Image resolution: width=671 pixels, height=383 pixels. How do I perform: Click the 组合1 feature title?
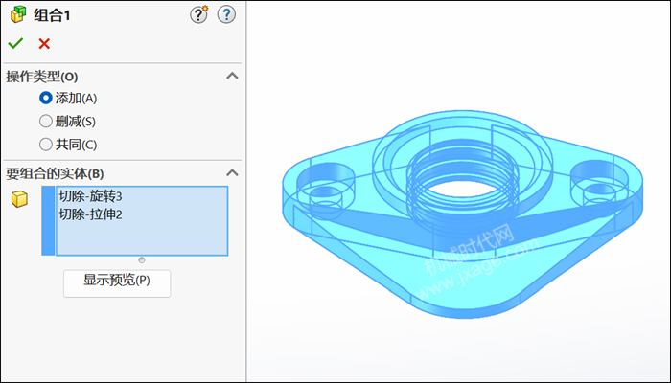[x=52, y=16]
